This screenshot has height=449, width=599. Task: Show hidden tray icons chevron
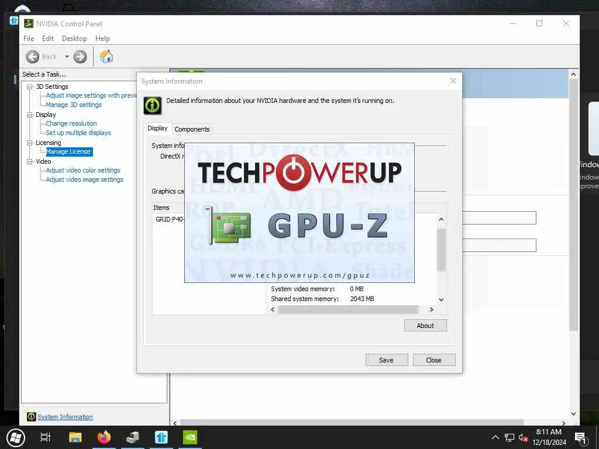coord(495,437)
